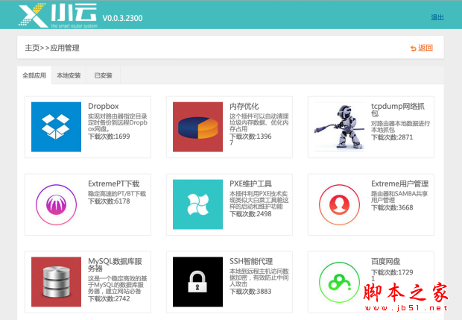Click the MySQL database cylinder icon
This screenshot has height=320, width=462.
pyautogui.click(x=57, y=282)
